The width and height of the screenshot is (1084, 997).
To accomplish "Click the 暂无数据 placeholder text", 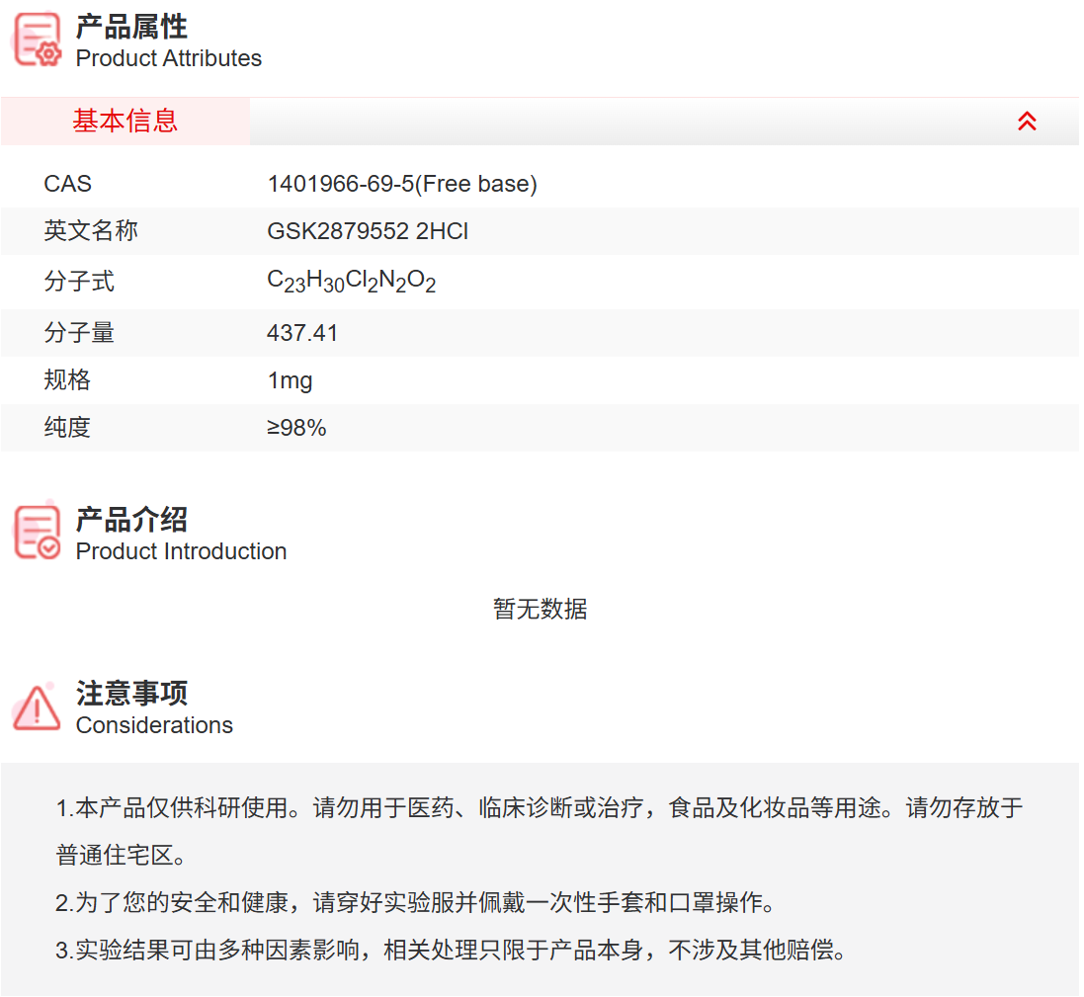I will pos(540,610).
